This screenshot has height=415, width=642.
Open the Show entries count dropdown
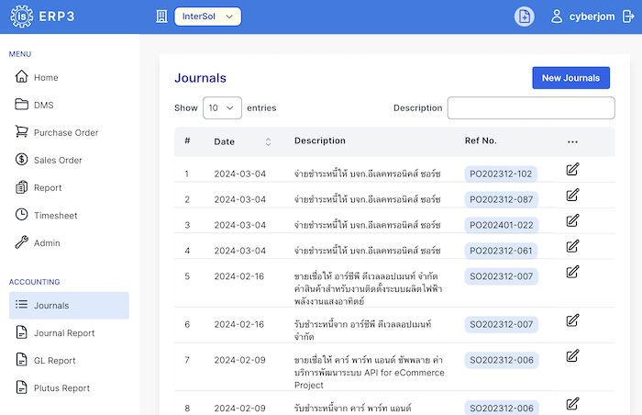[222, 107]
